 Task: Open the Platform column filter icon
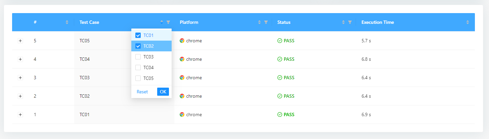(x=266, y=22)
